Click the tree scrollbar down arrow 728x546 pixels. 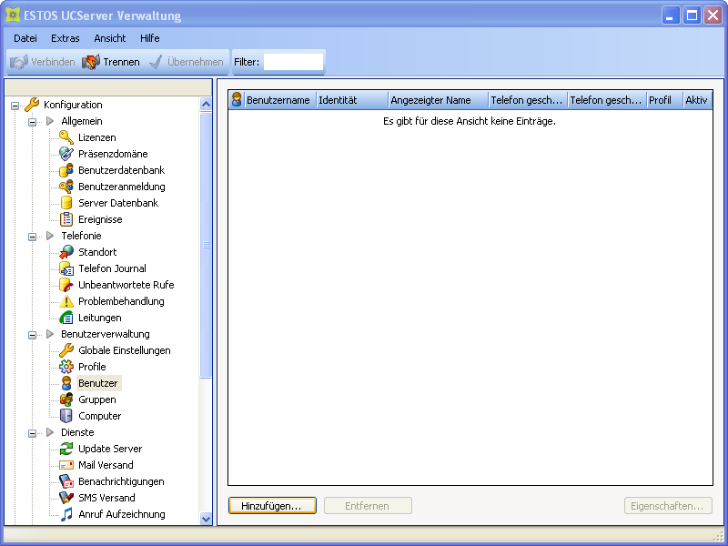[207, 519]
